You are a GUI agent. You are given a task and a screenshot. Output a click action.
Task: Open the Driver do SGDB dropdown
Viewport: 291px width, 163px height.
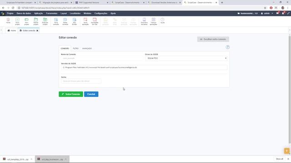186,58
